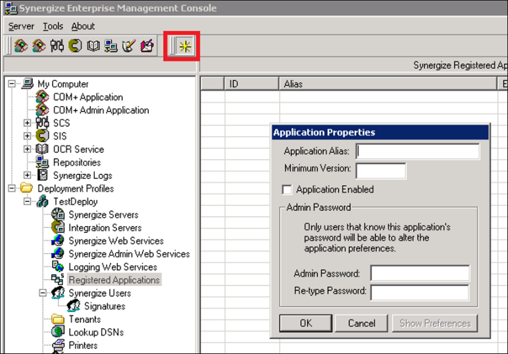Open the About menu

(83, 26)
